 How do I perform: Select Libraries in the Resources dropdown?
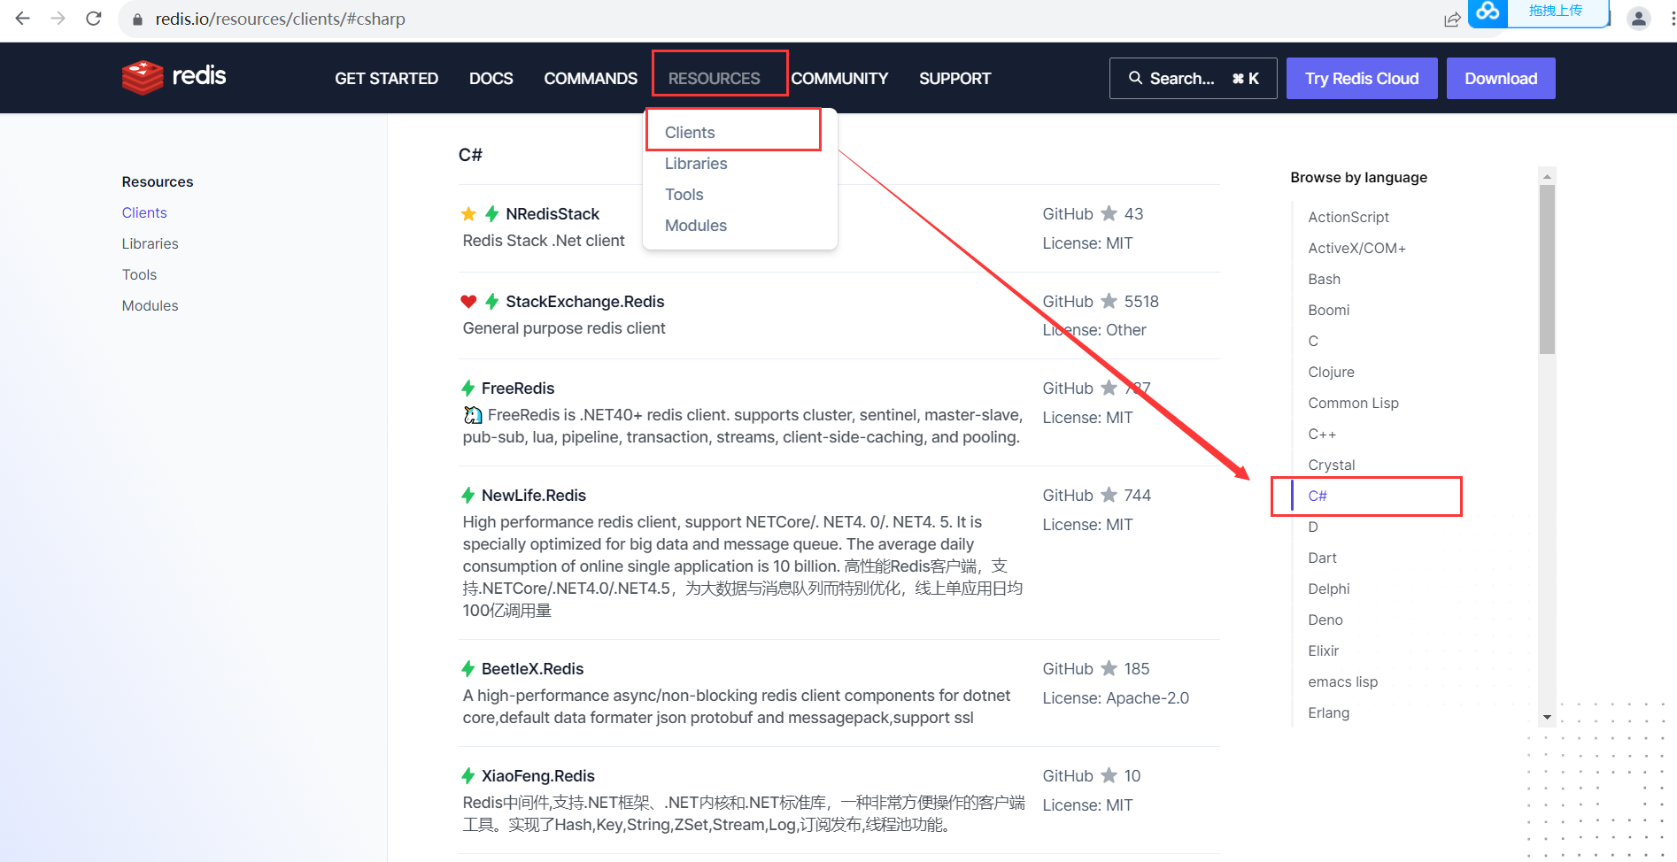(696, 164)
